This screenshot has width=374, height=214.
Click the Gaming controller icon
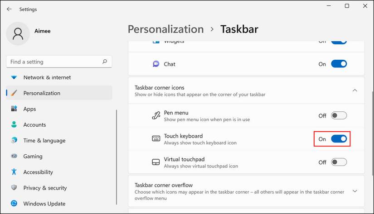click(14, 156)
